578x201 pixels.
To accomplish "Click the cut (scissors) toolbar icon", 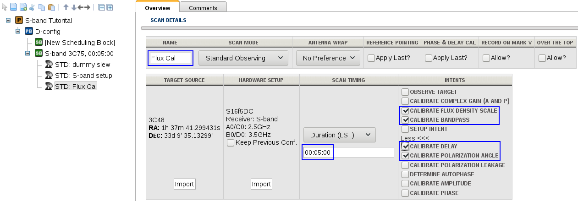I will [32, 7].
